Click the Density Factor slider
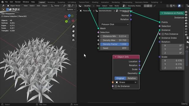 (x=115, y=44)
